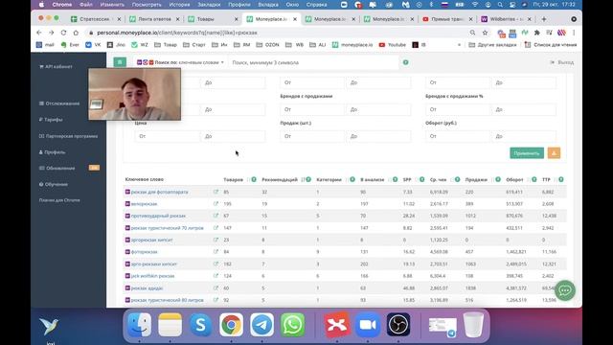Open Chrome three-dot menu

tap(574, 33)
